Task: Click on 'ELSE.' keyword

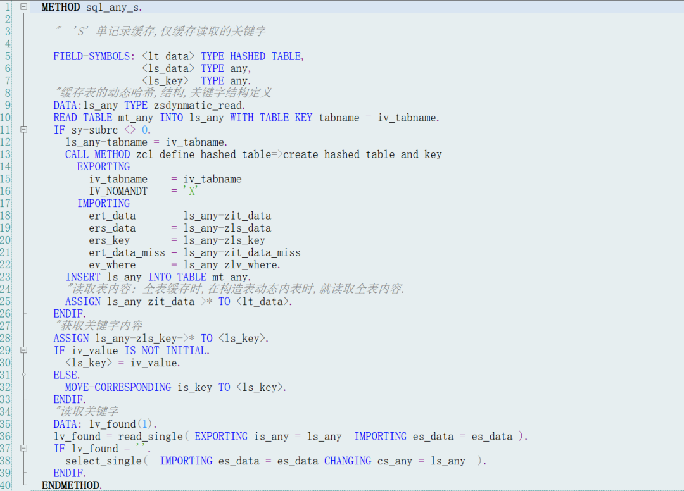Action: [66, 375]
